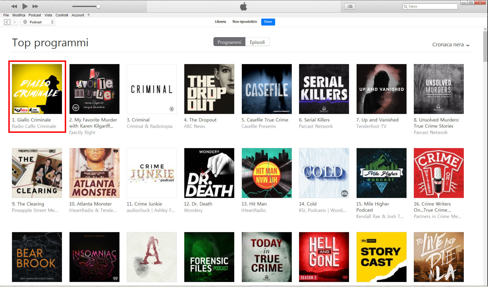Go back with the left navigation arrow

point(7,22)
